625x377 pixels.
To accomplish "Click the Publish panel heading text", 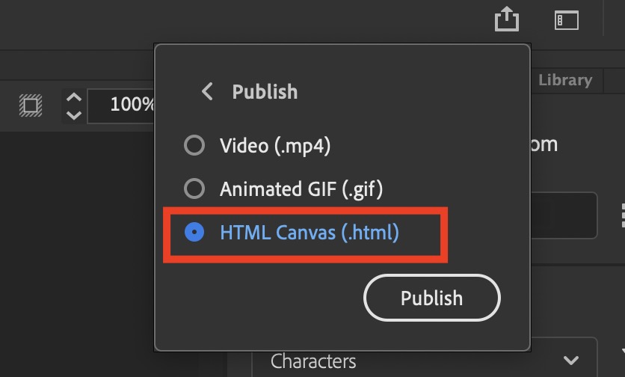I will (265, 92).
